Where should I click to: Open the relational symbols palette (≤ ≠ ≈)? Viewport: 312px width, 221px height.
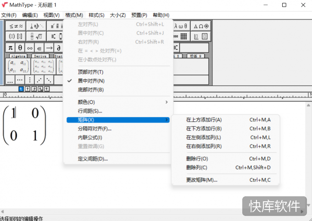pyautogui.click(x=16, y=26)
